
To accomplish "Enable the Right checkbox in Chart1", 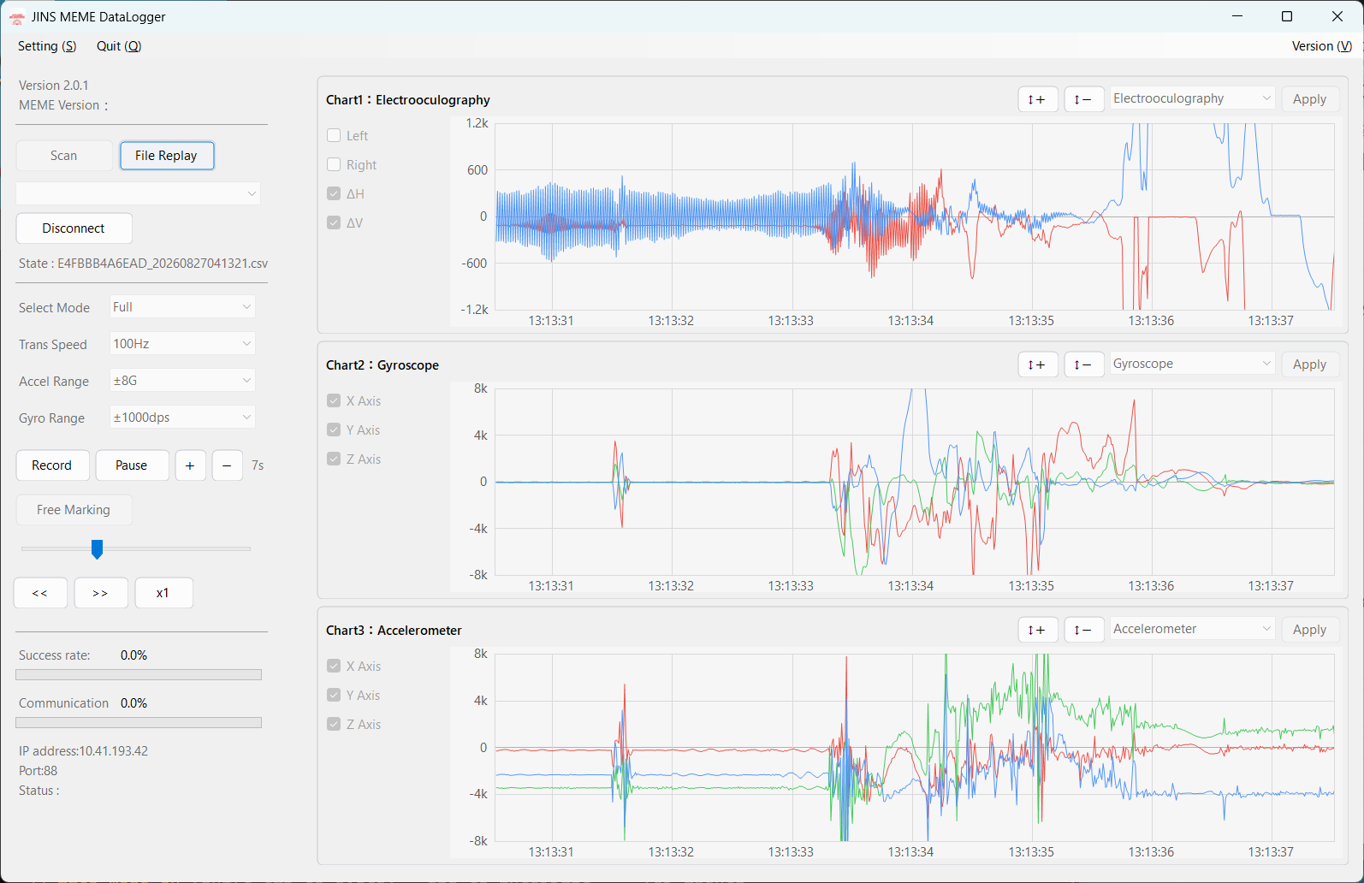I will click(334, 164).
